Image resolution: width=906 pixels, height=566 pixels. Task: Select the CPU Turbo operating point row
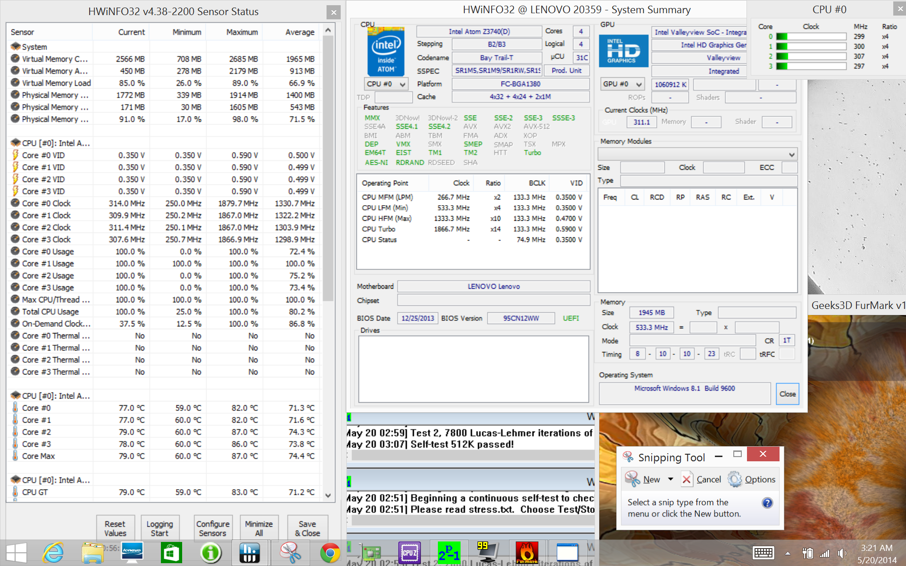point(472,229)
